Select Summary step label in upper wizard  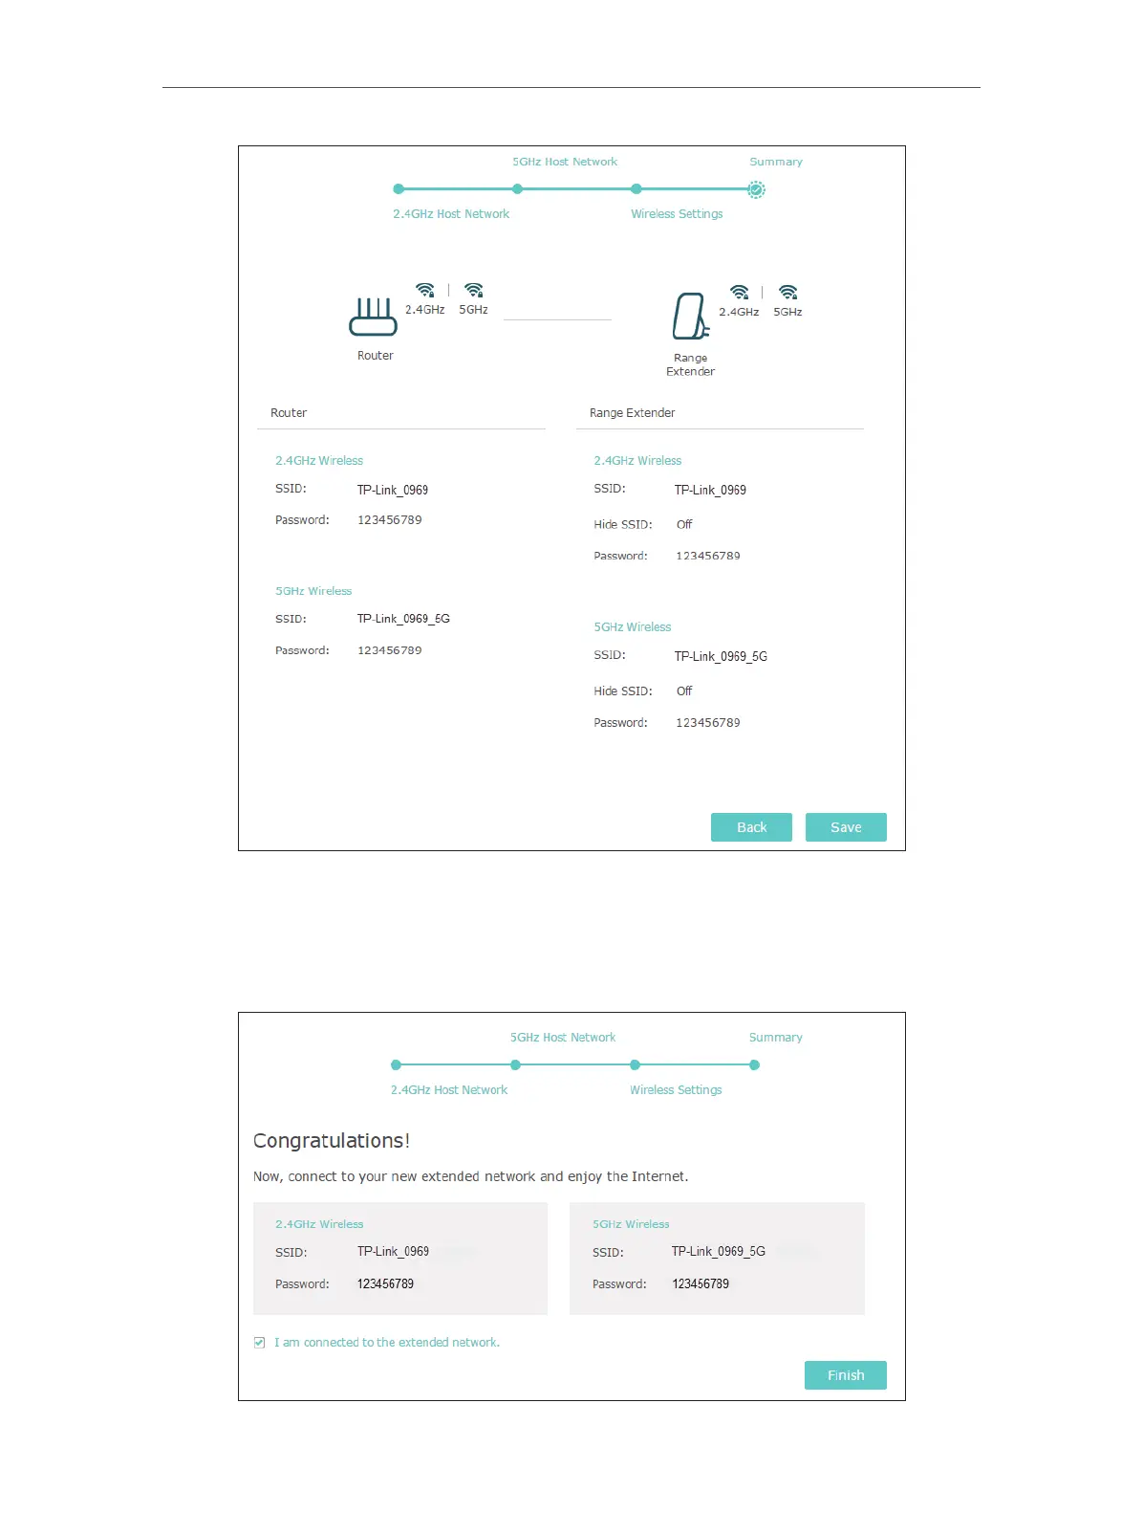(x=776, y=162)
